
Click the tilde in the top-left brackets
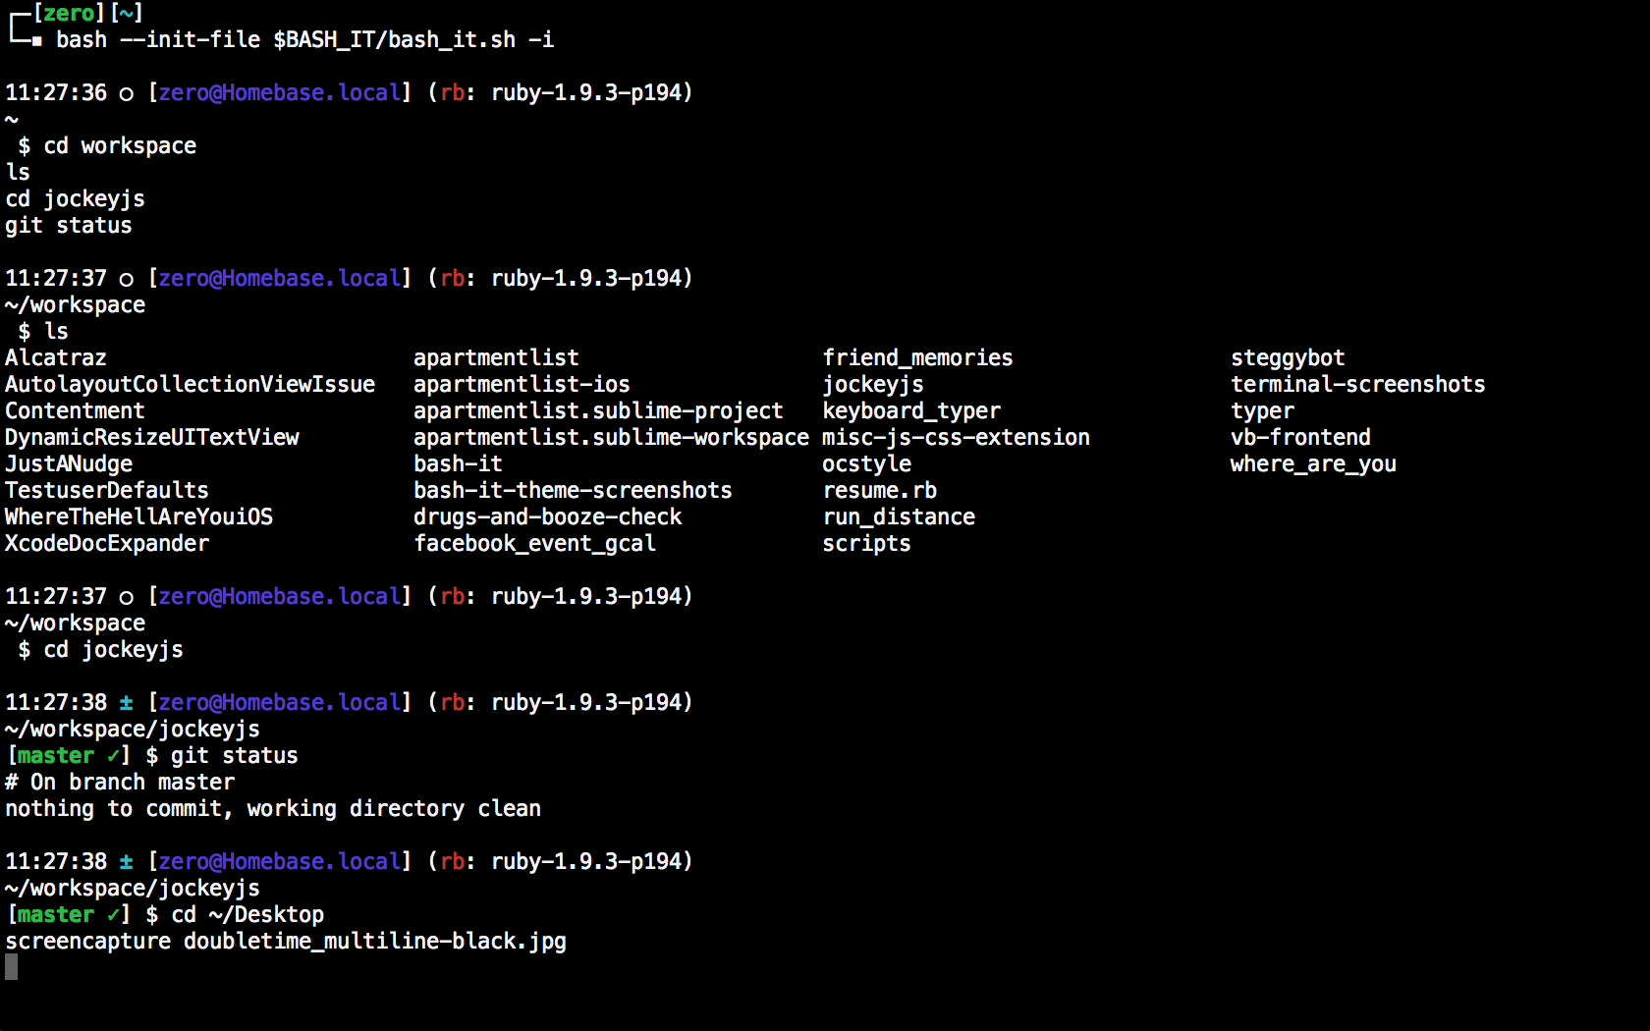click(127, 13)
